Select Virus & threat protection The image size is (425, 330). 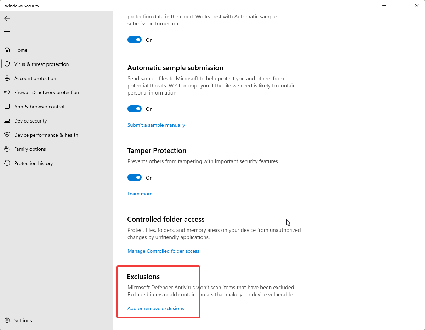tap(57, 64)
